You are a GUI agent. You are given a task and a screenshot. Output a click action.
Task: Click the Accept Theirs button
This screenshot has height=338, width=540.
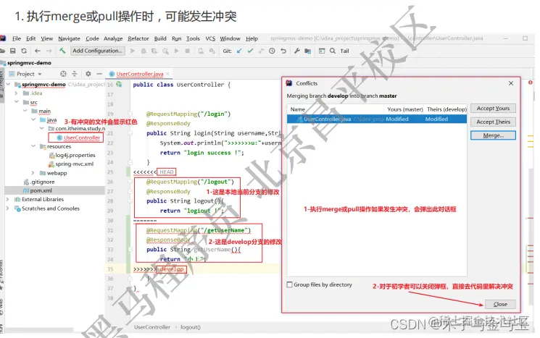click(493, 122)
